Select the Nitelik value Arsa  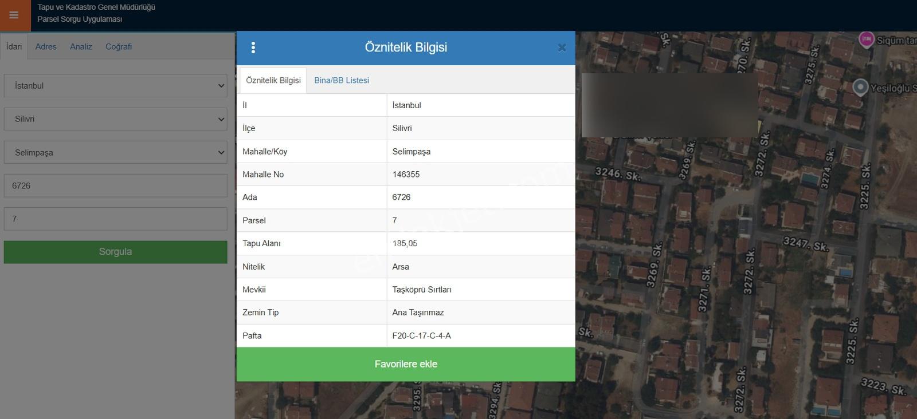click(x=401, y=267)
